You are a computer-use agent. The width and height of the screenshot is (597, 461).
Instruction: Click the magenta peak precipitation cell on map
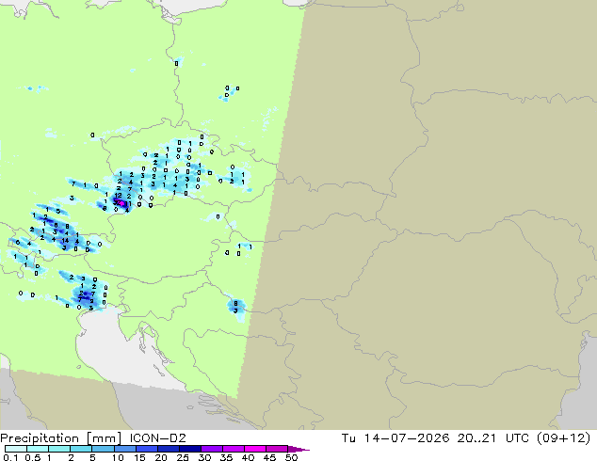click(122, 203)
